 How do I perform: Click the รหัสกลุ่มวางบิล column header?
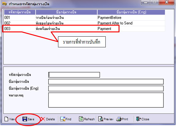(20, 12)
